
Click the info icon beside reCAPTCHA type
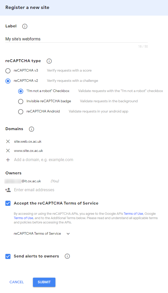[x=49, y=61]
